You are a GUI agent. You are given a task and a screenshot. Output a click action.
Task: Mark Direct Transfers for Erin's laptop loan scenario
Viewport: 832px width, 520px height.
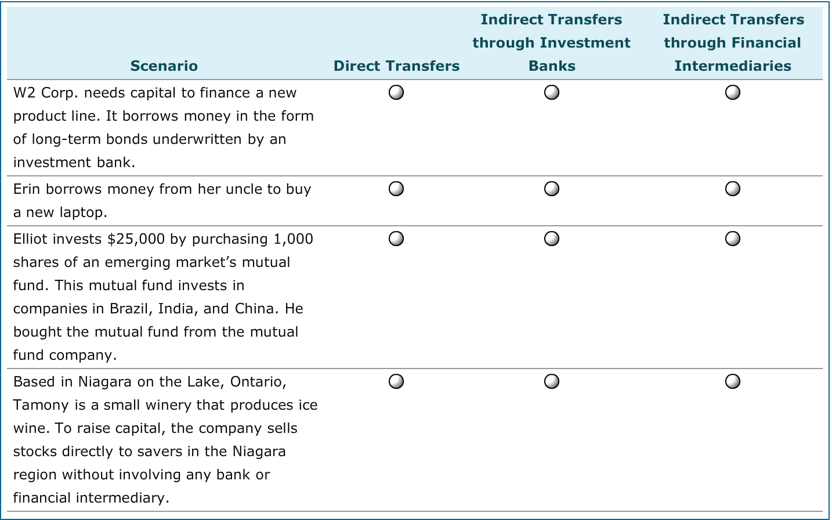396,188
